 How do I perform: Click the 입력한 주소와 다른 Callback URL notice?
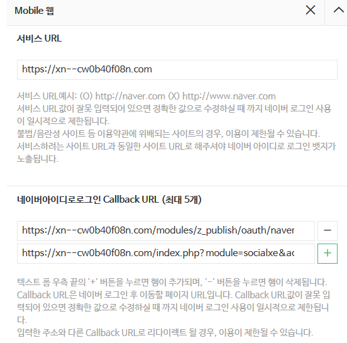[165, 332]
